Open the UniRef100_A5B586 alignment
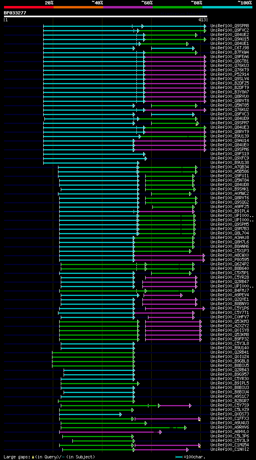Screen dimensions: 256x460 click(x=230, y=171)
